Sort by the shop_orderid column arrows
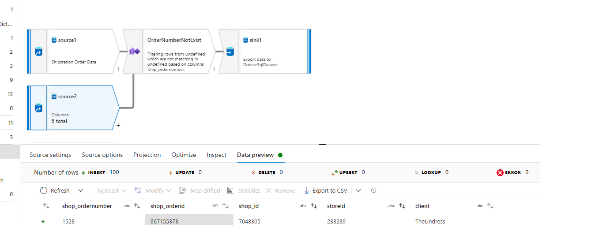 click(226, 206)
